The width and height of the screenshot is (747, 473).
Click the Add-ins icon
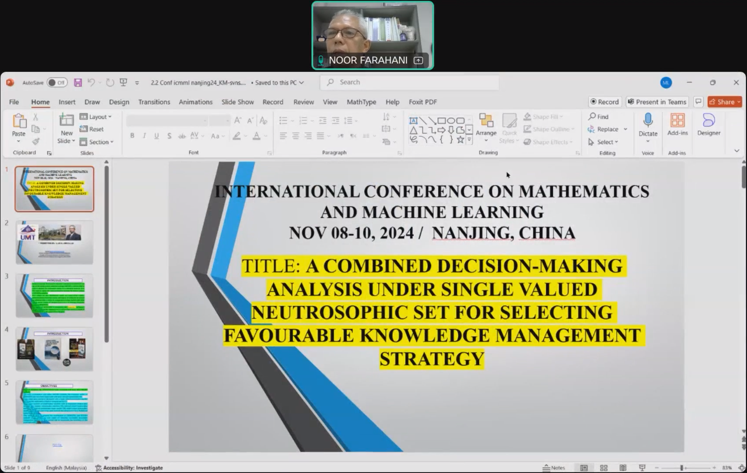click(677, 124)
